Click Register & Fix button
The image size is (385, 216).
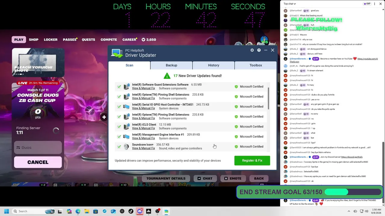tap(252, 160)
